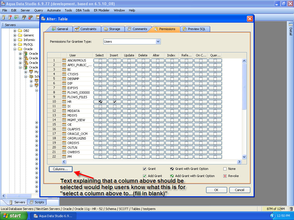294x220 pixels.
Task: Click the Servers panel horizontal scrollbar thumb
Action: click(x=19, y=196)
